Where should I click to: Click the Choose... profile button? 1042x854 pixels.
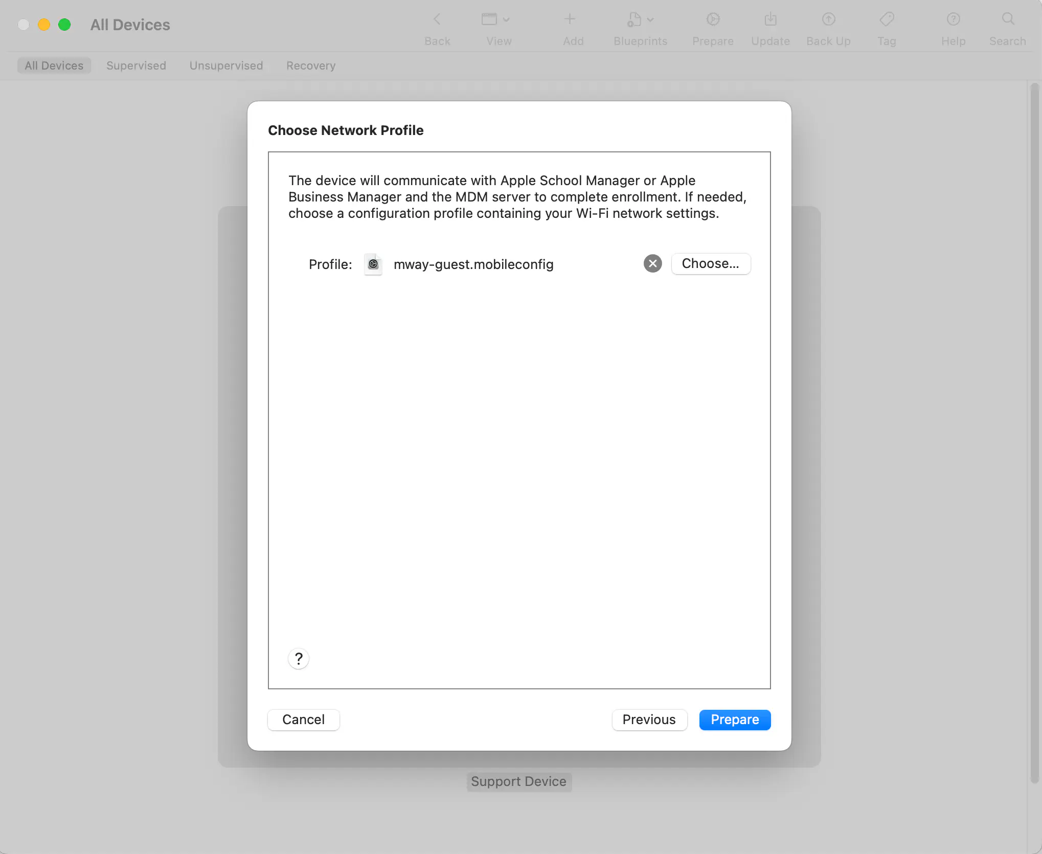click(711, 263)
